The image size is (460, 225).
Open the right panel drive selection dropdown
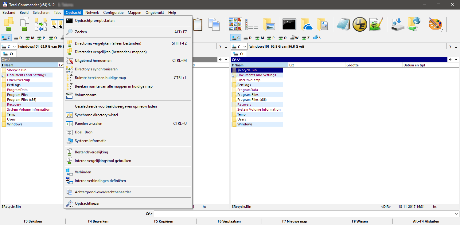239,47
